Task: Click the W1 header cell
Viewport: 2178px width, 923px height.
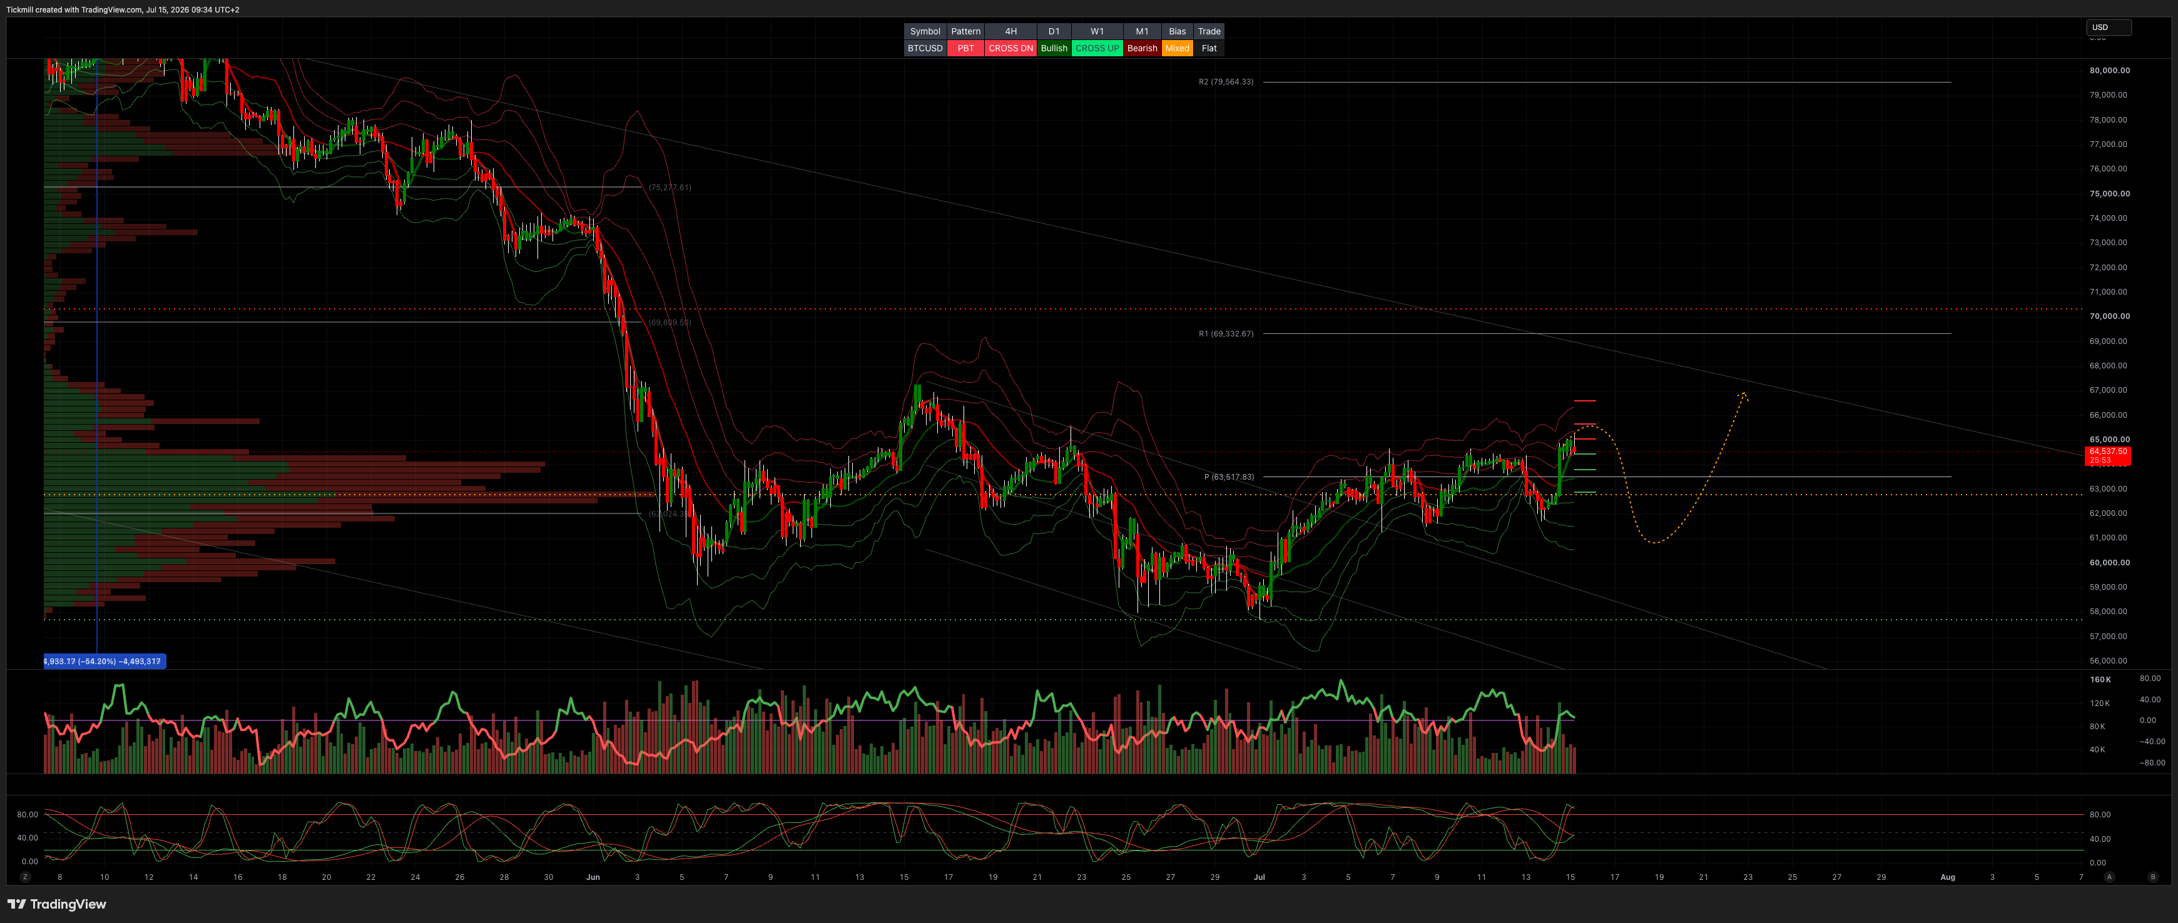Action: 1097,31
